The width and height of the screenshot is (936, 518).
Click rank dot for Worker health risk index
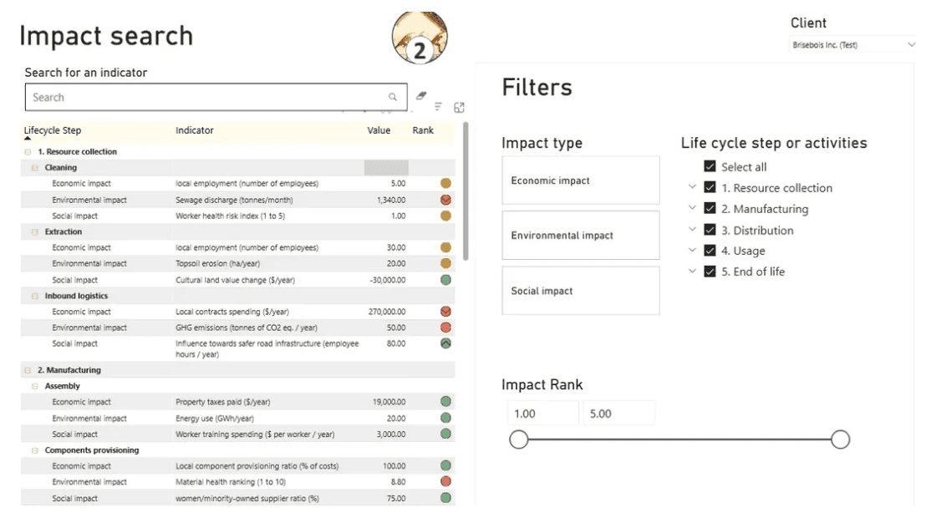tap(446, 216)
